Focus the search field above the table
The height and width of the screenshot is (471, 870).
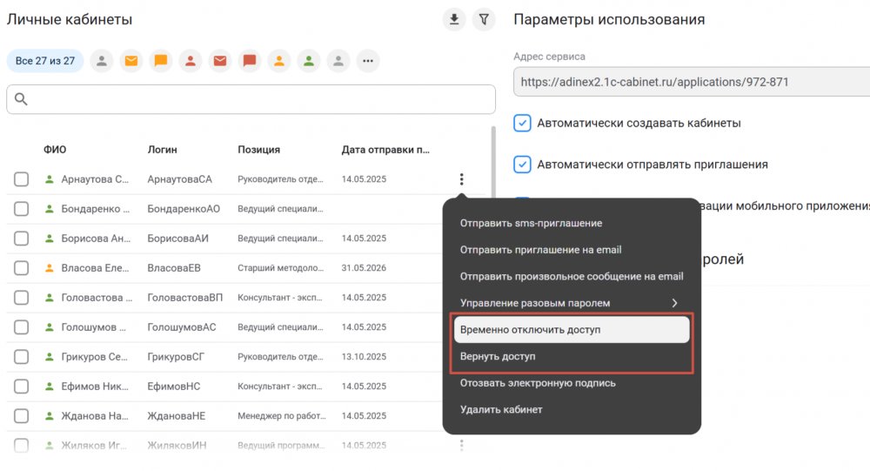click(x=251, y=99)
